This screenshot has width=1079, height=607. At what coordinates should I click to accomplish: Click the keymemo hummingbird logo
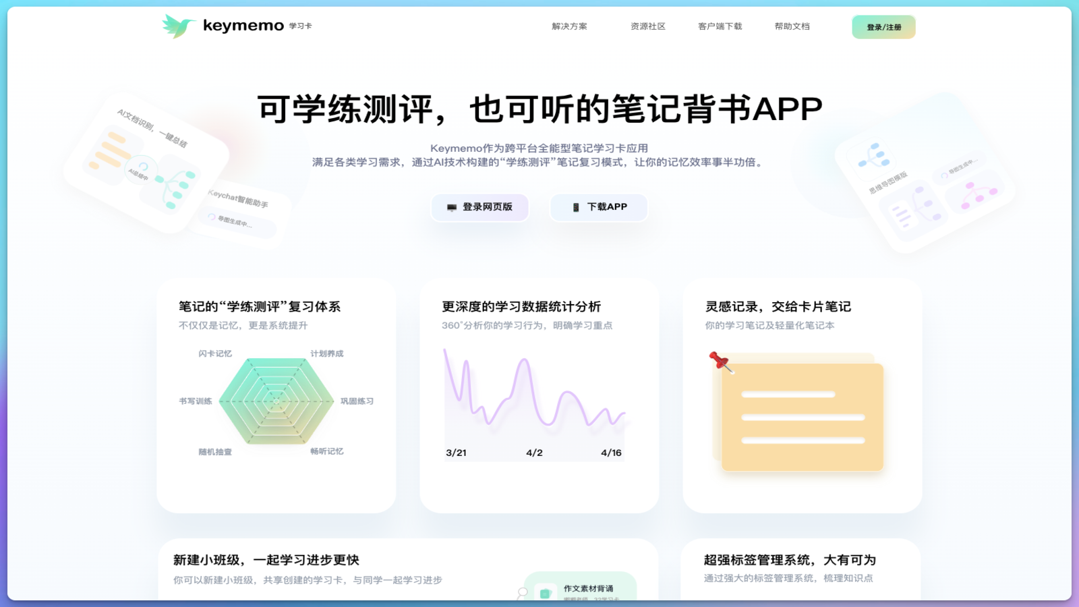pyautogui.click(x=178, y=26)
